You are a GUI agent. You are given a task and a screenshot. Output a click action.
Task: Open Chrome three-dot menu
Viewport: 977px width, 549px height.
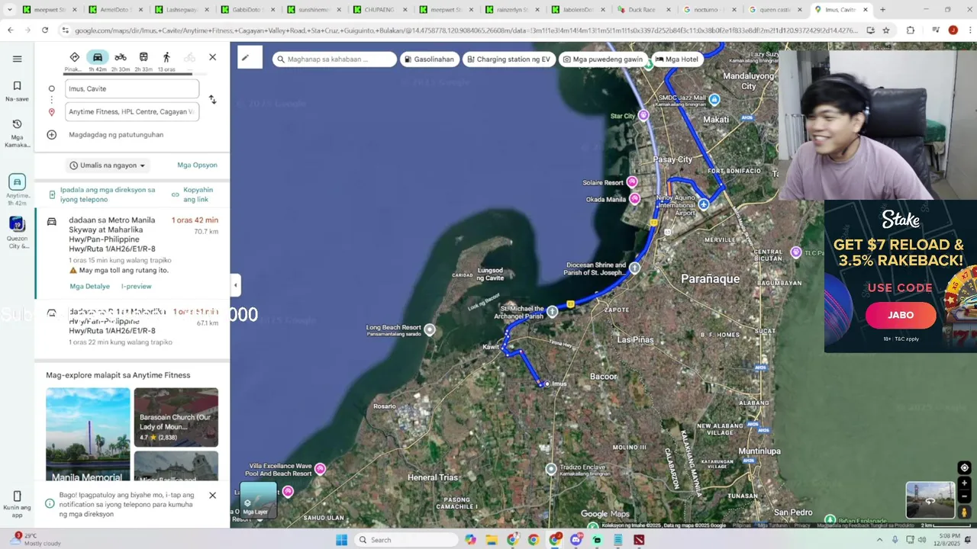969,30
